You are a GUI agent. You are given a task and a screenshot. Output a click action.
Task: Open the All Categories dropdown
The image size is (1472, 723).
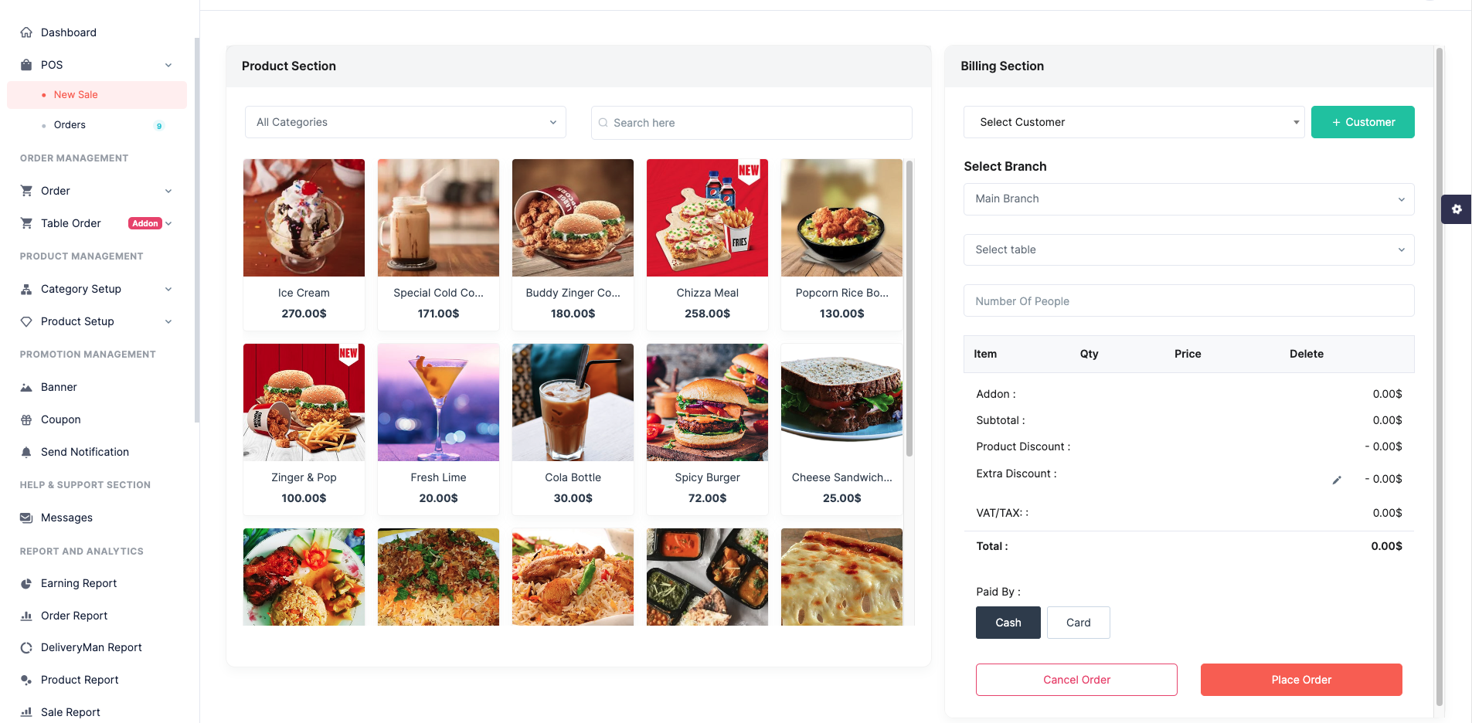click(x=406, y=122)
